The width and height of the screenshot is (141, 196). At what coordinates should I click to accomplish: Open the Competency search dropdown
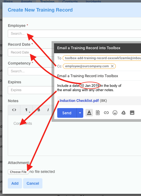tap(30, 71)
